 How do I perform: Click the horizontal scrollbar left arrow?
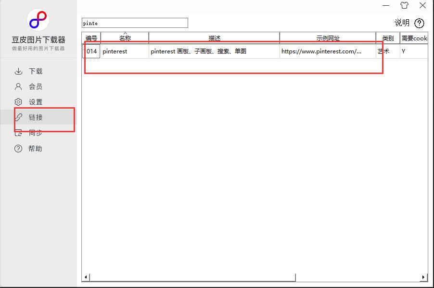point(86,277)
